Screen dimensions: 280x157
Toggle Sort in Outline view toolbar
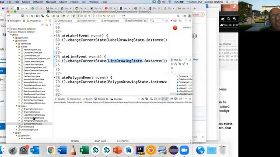pos(176,64)
